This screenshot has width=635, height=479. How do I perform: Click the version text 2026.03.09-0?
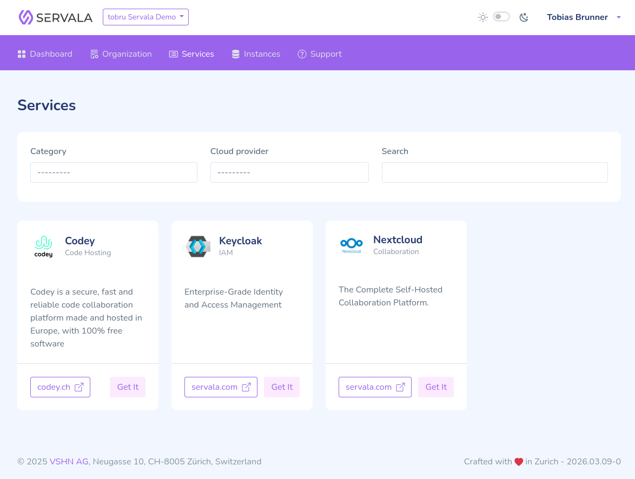pyautogui.click(x=594, y=462)
